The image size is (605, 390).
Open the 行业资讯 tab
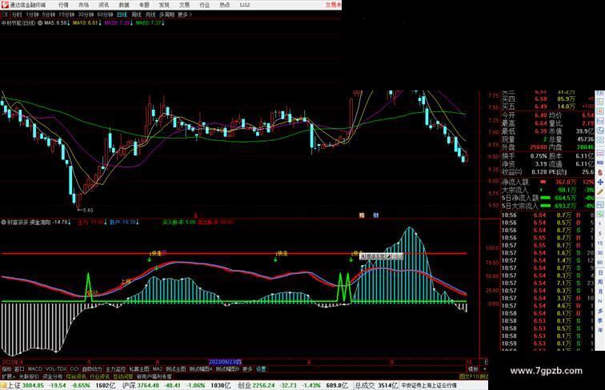point(99,376)
